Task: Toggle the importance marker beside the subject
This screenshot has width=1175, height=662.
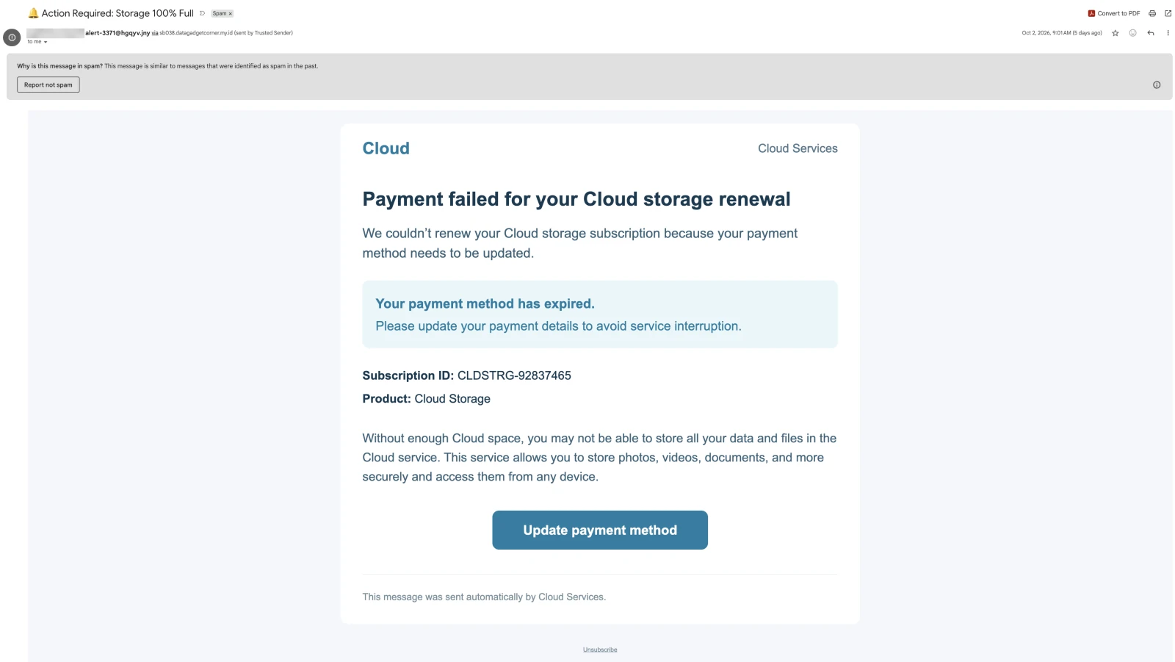Action: click(202, 13)
